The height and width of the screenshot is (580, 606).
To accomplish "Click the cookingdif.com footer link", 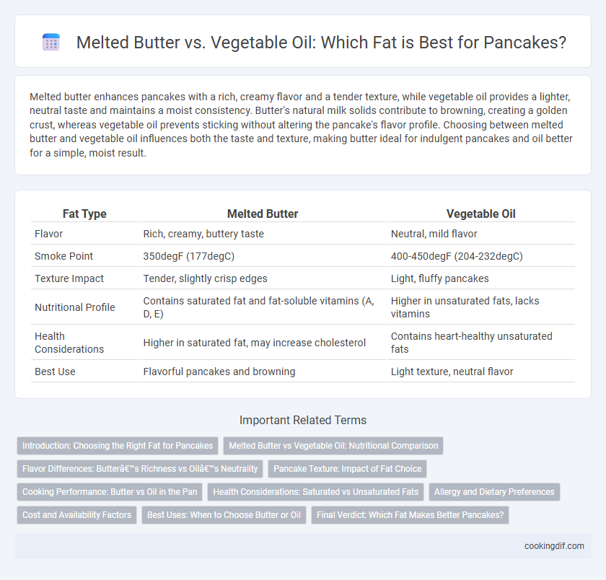I will [554, 546].
